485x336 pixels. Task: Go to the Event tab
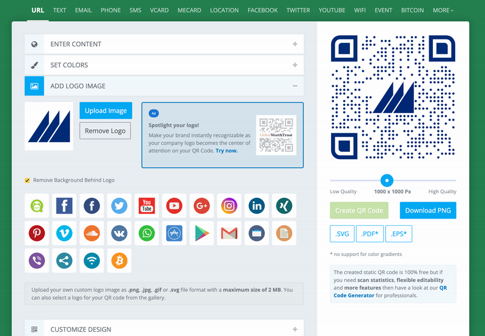point(383,10)
